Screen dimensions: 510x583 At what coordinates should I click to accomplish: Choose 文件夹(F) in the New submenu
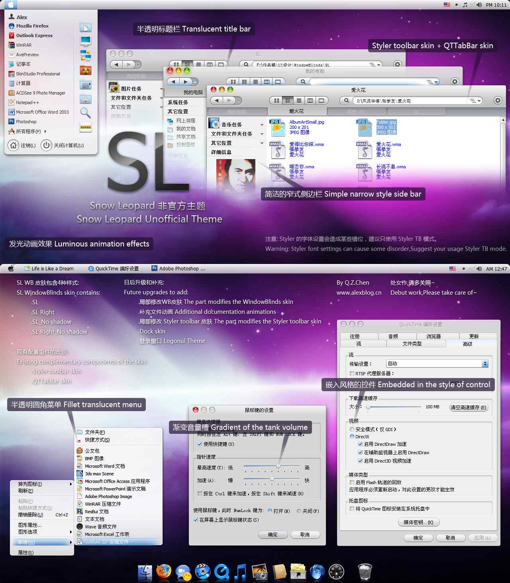pyautogui.click(x=95, y=432)
